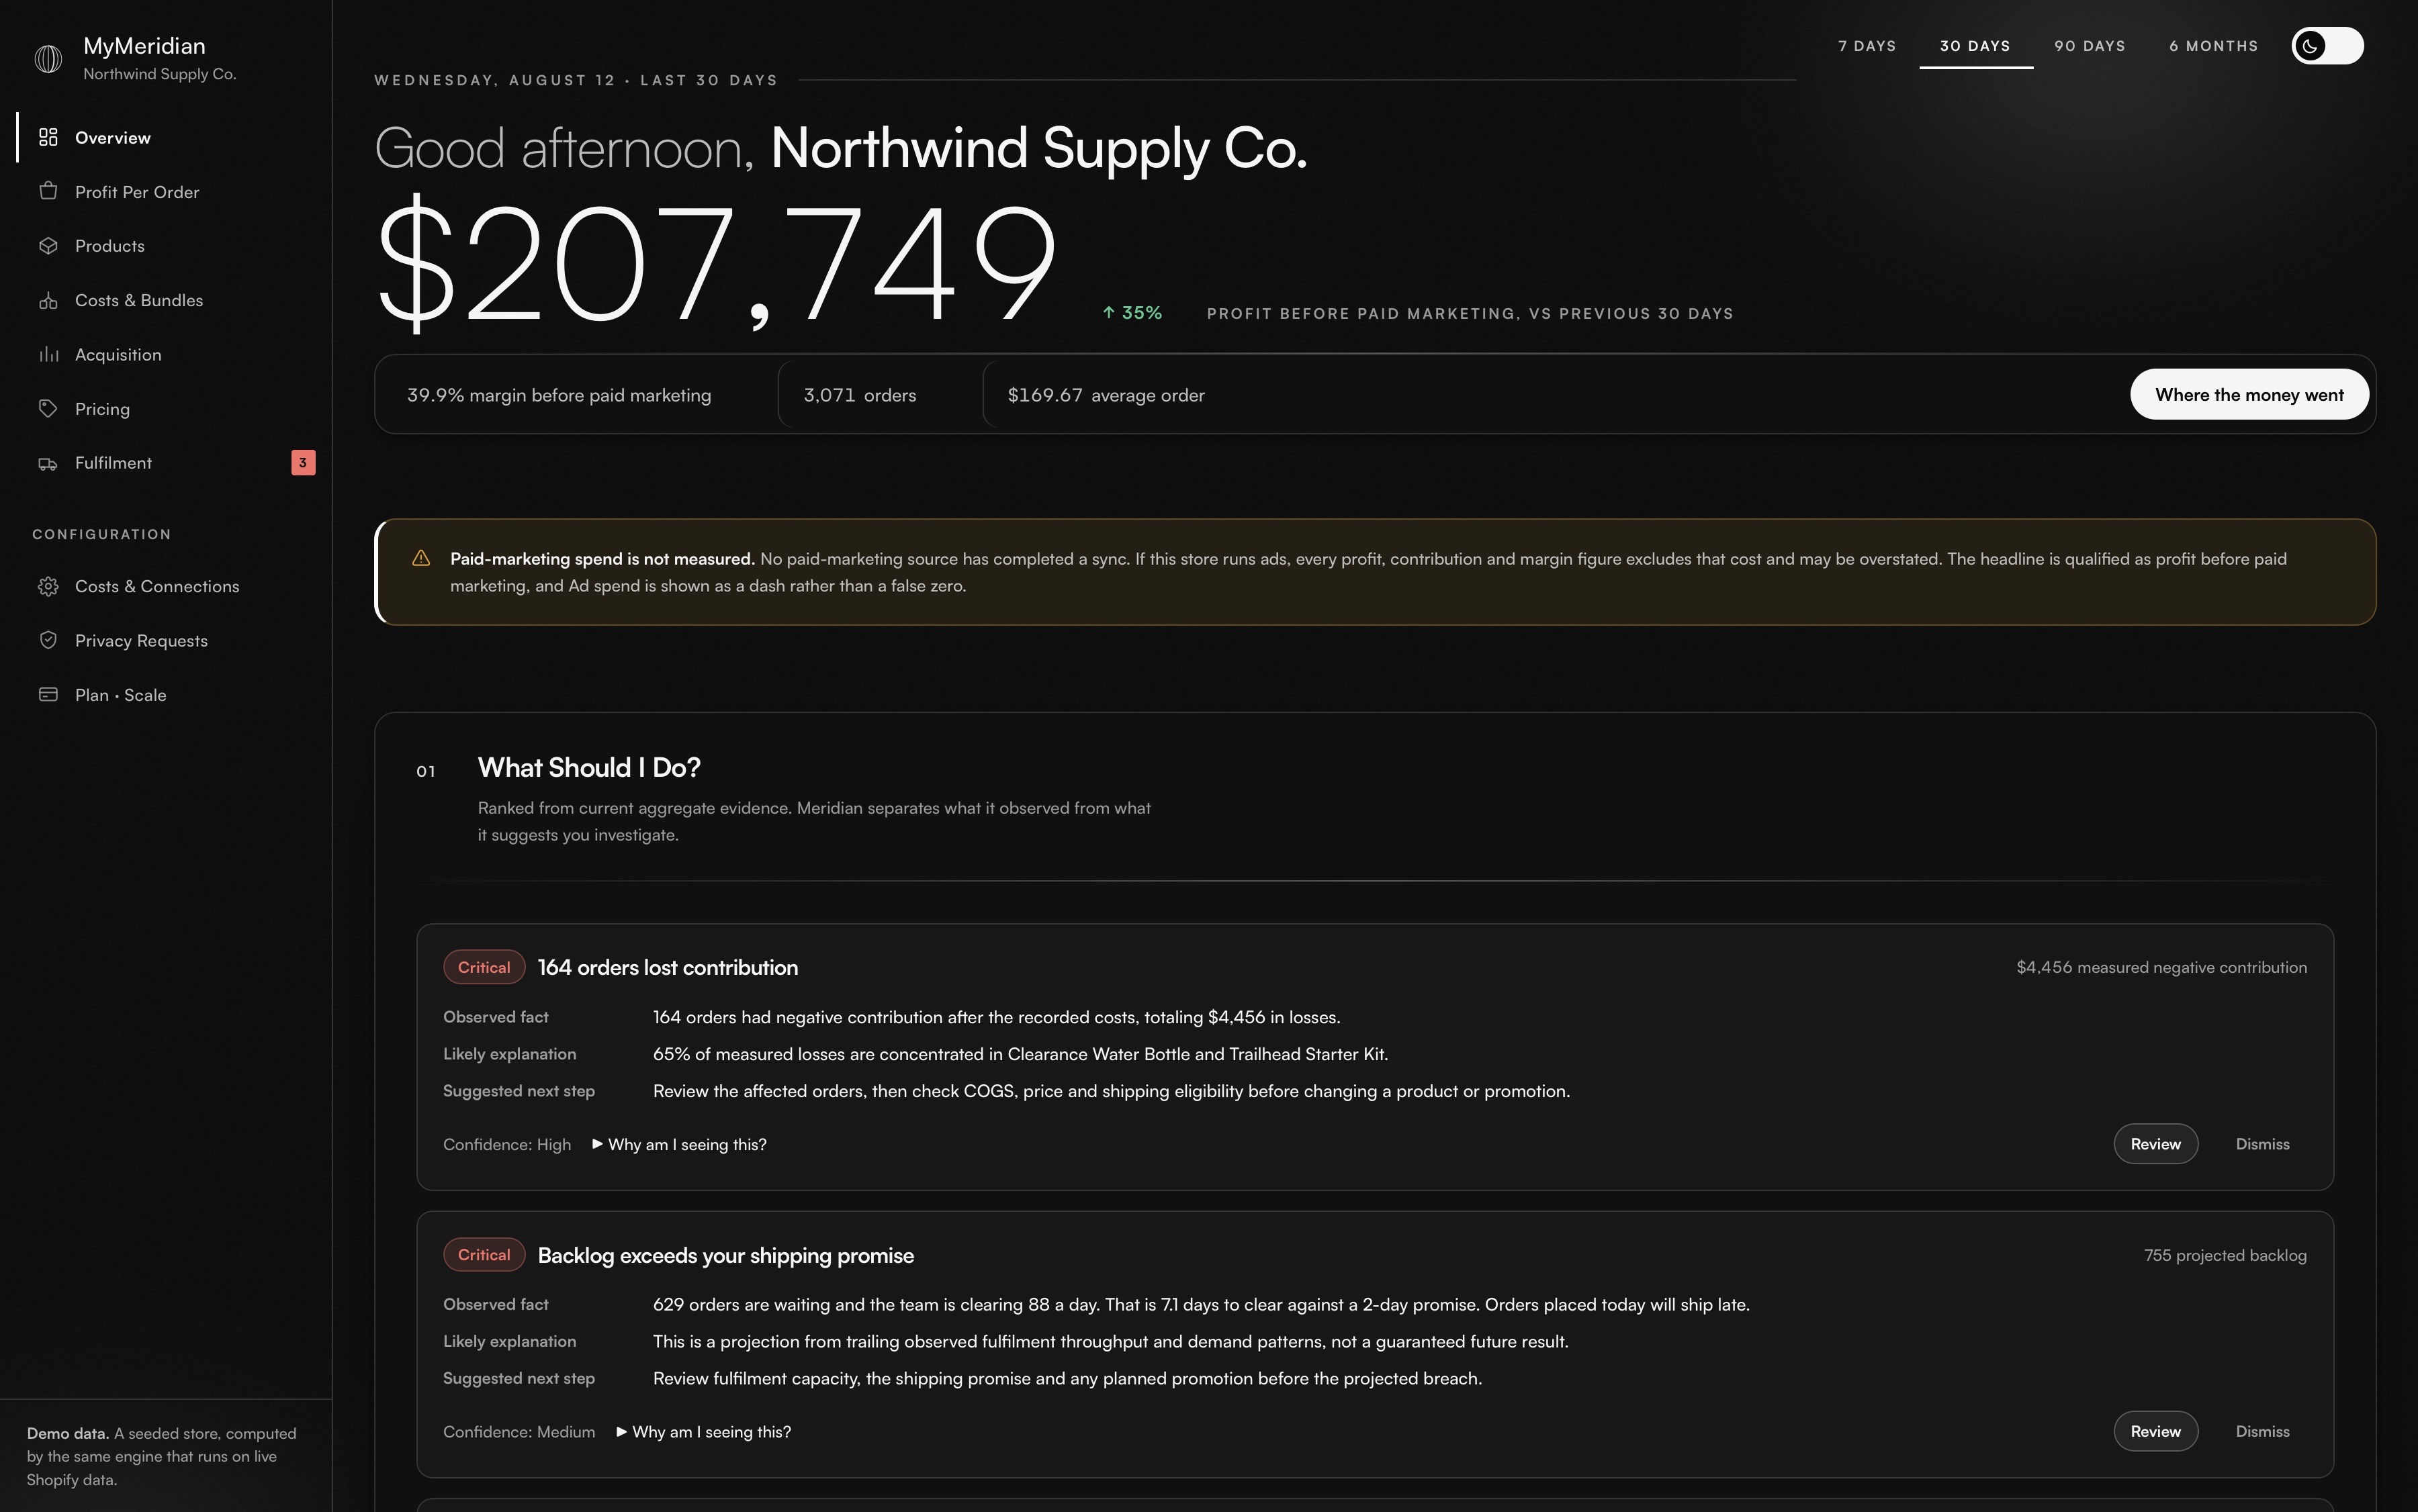Viewport: 2418px width, 1512px height.
Task: Dismiss the 164 orders lost contribution card
Action: (2262, 1144)
